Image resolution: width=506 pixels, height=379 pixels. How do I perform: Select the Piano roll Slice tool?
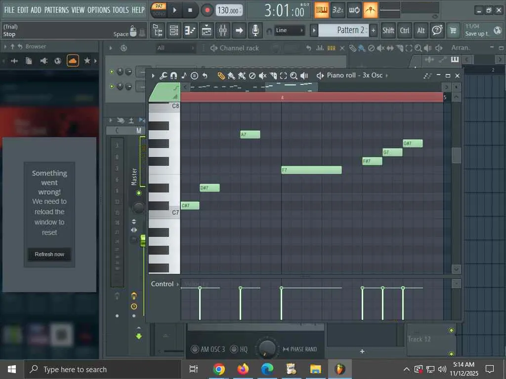273,76
